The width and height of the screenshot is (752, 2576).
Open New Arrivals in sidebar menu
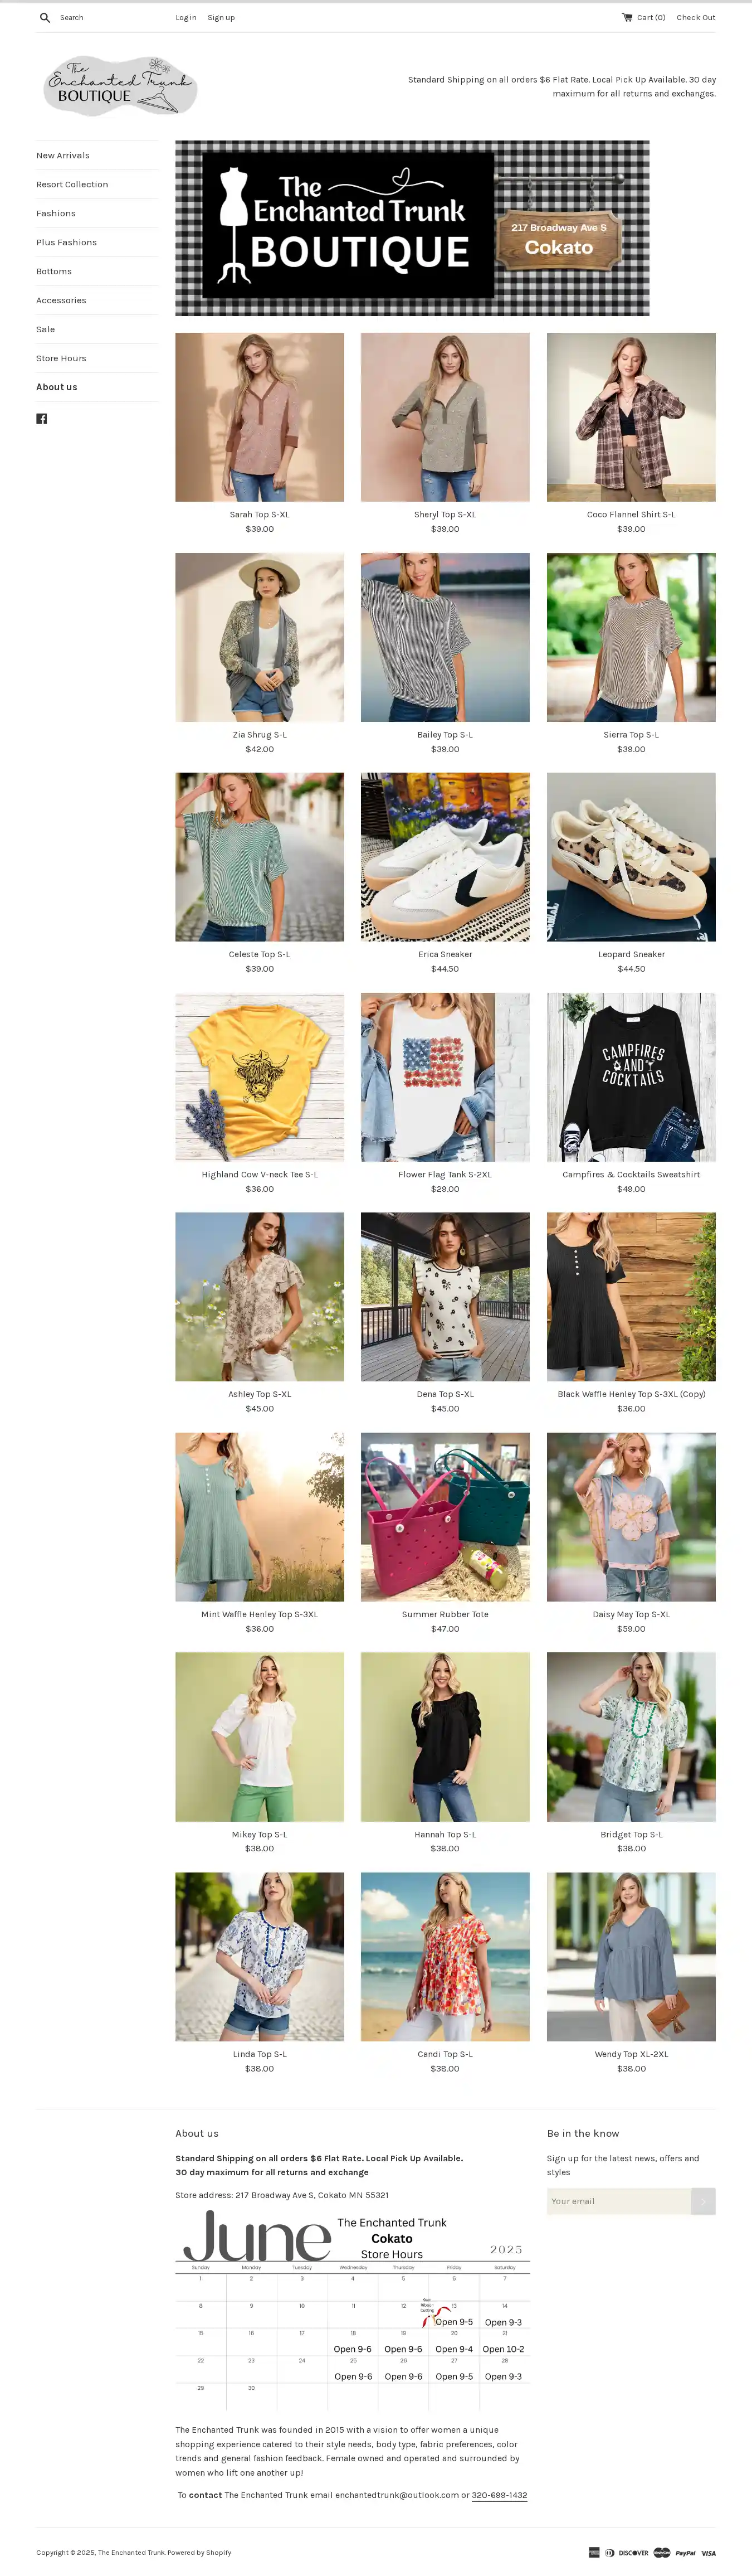tap(63, 156)
